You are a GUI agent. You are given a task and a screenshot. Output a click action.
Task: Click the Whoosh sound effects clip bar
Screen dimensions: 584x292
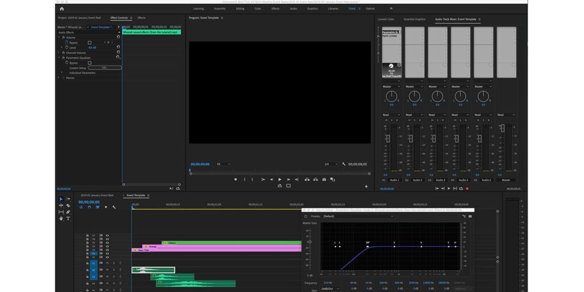click(151, 32)
